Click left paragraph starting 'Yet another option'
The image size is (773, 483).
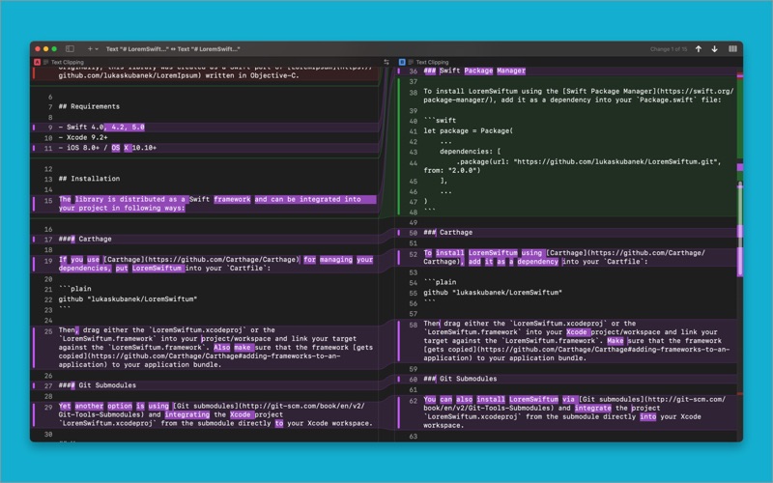click(215, 414)
